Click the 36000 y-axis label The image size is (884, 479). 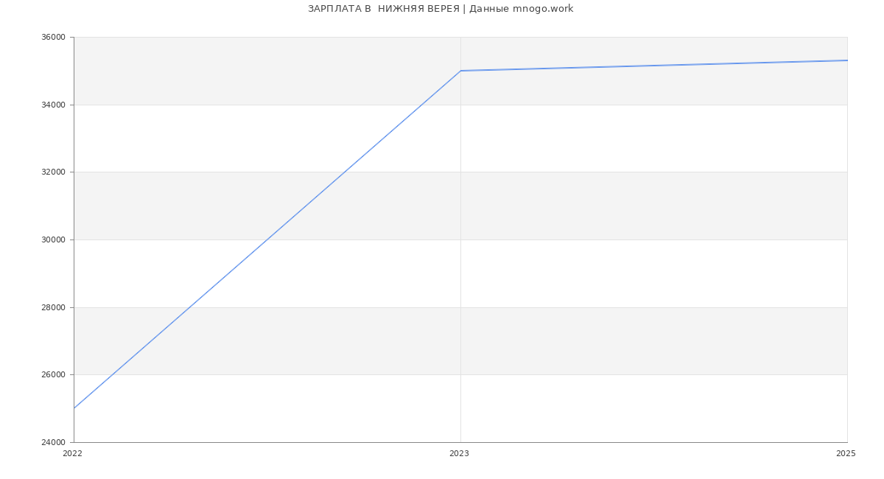pyautogui.click(x=54, y=38)
